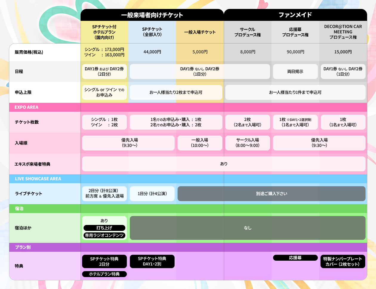Switch to the 「ファンメイド」 header tab

(295, 15)
